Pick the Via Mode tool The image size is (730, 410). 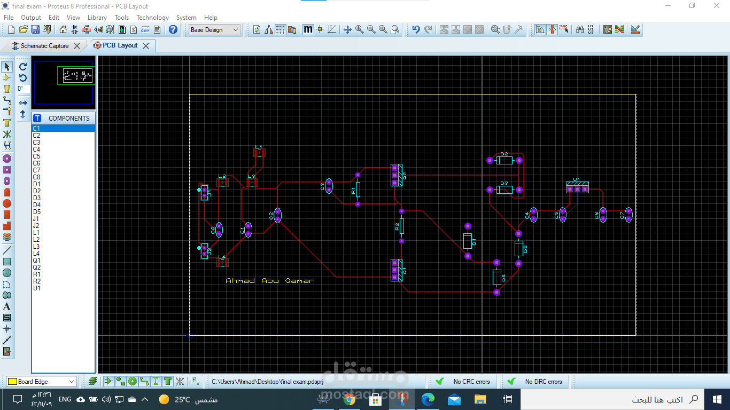7,112
